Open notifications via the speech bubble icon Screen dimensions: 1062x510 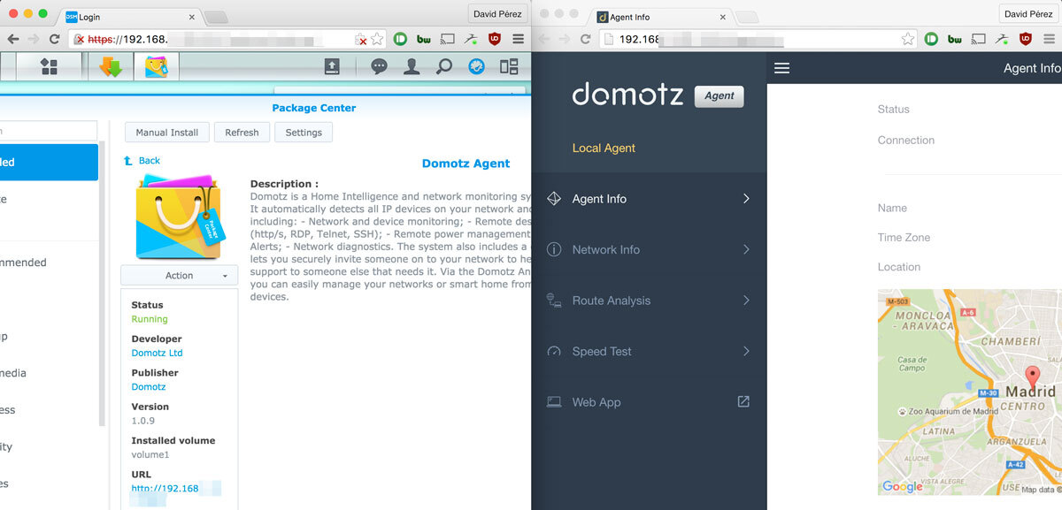(x=378, y=66)
